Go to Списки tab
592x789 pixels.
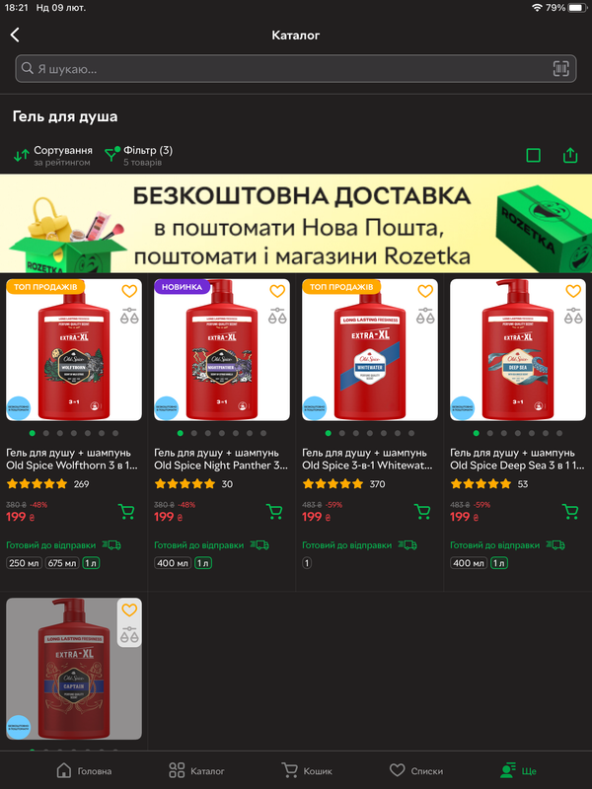pos(416,770)
